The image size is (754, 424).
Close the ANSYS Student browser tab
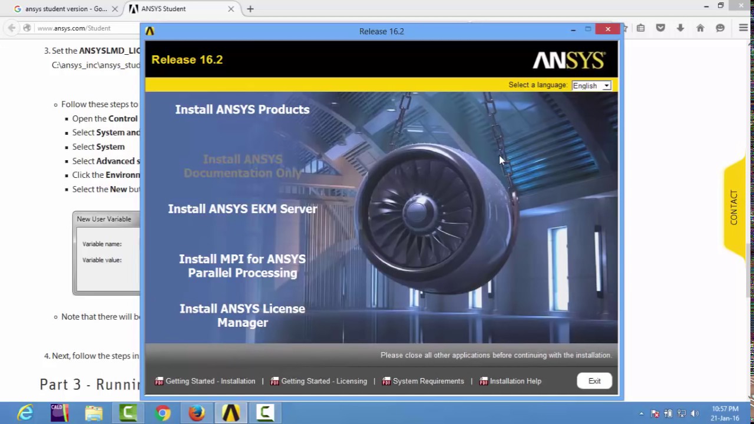click(x=231, y=9)
